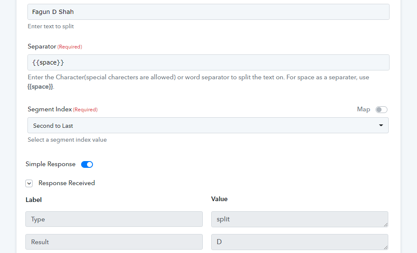The width and height of the screenshot is (417, 253).
Task: Click the Map label next to toggle
Action: coord(363,109)
